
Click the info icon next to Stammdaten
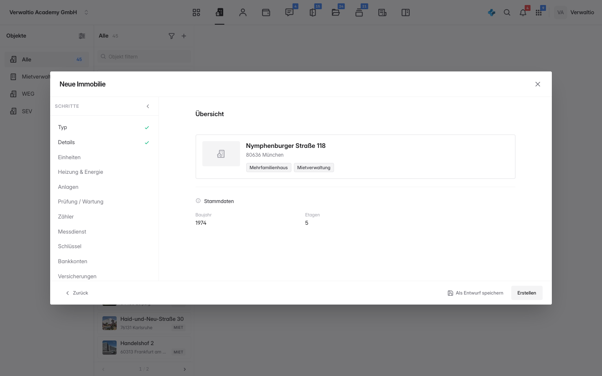click(198, 201)
